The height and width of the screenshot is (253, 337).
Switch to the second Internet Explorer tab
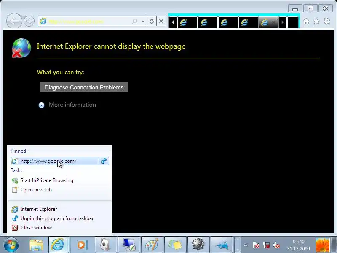point(207,22)
